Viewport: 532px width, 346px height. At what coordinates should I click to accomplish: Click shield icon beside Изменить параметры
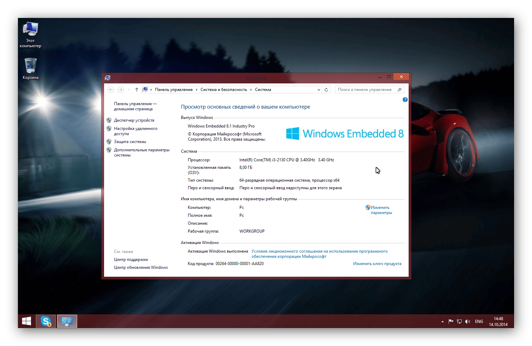point(368,207)
